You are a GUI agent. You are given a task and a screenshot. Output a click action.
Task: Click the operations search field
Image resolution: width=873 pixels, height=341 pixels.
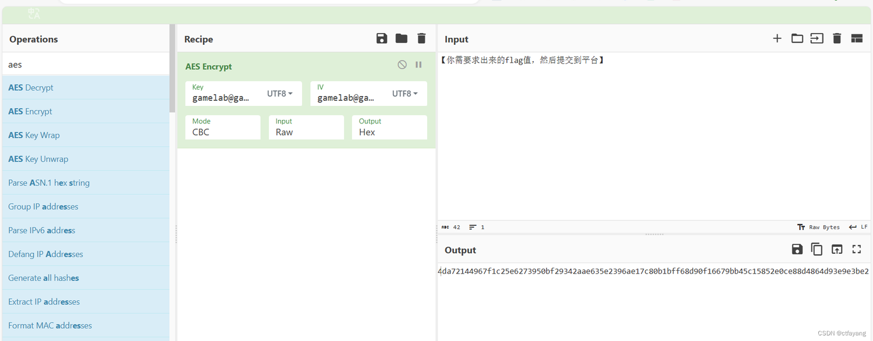[x=86, y=65]
